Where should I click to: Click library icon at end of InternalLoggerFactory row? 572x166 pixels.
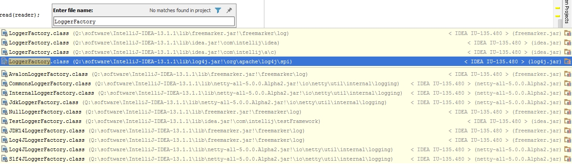click(x=567, y=93)
